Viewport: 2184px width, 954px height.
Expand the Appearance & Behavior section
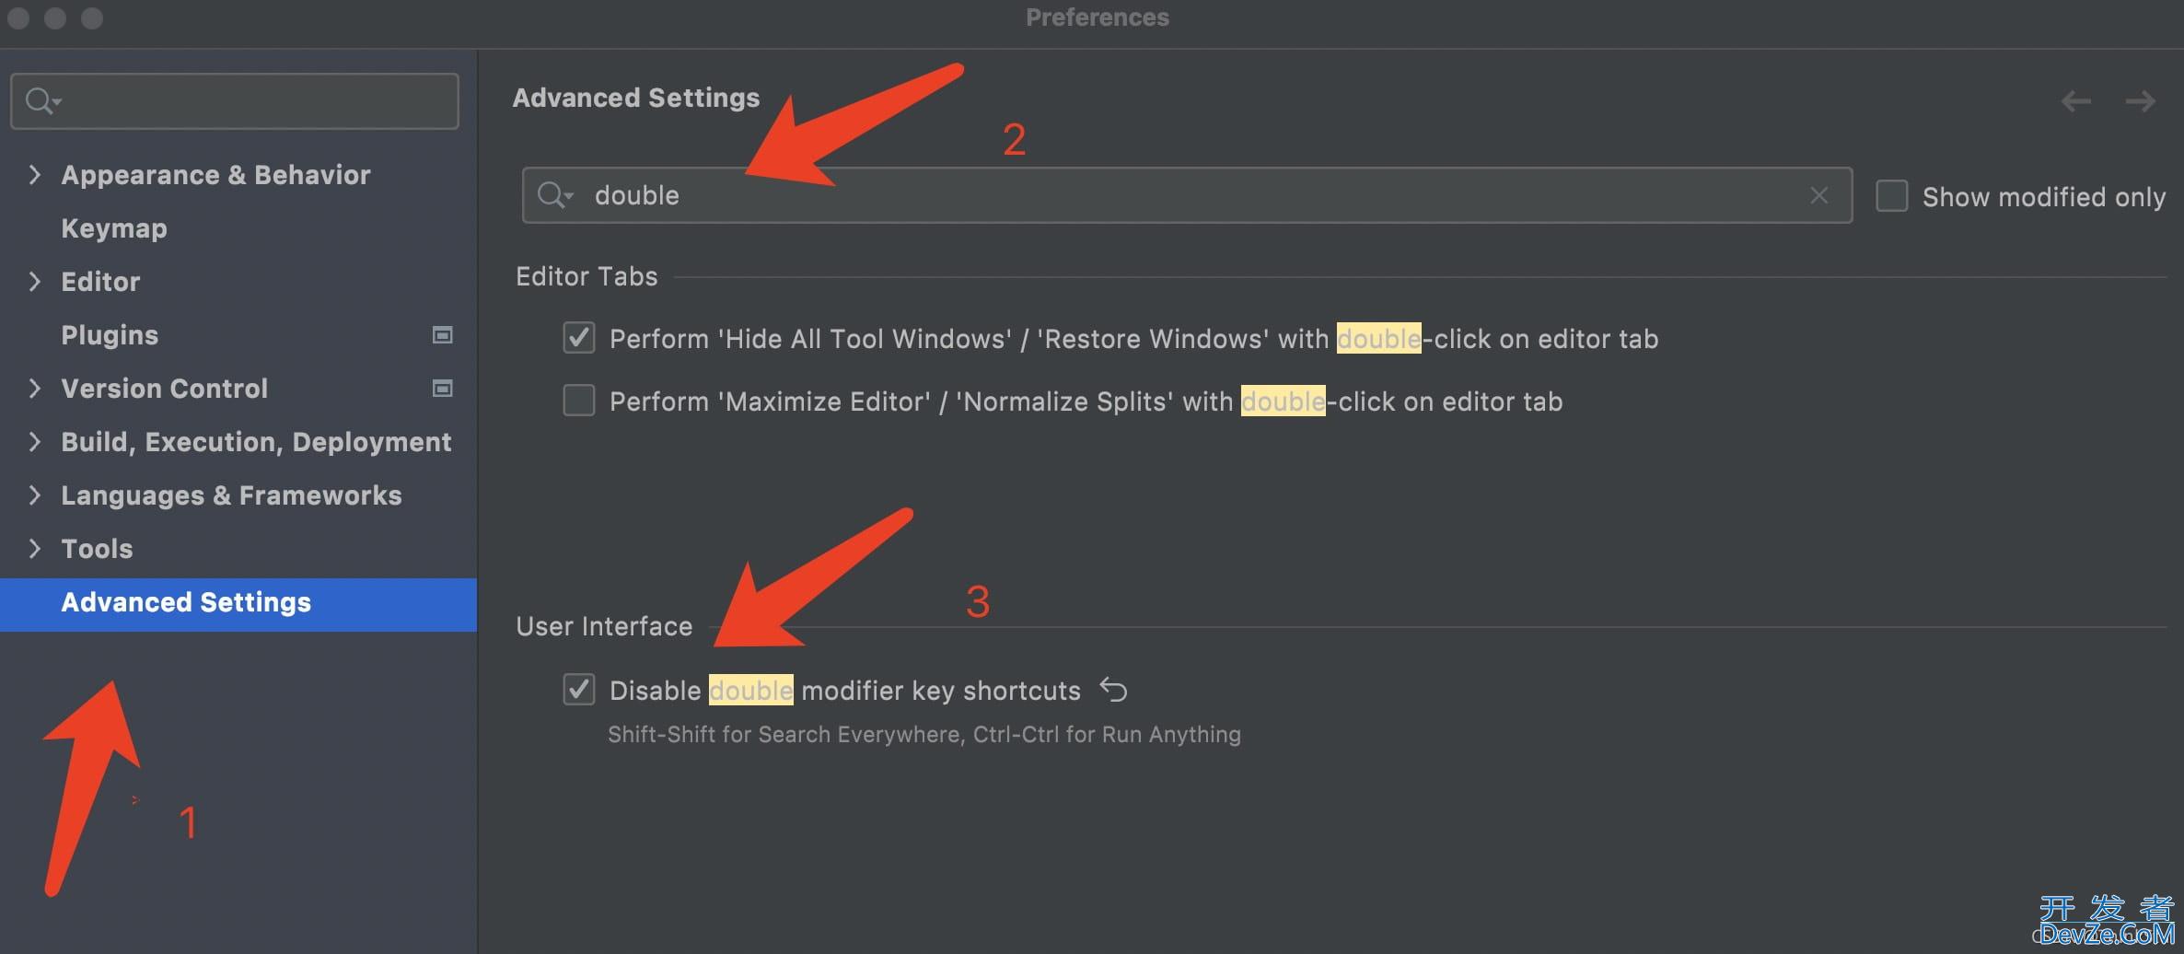pyautogui.click(x=34, y=175)
